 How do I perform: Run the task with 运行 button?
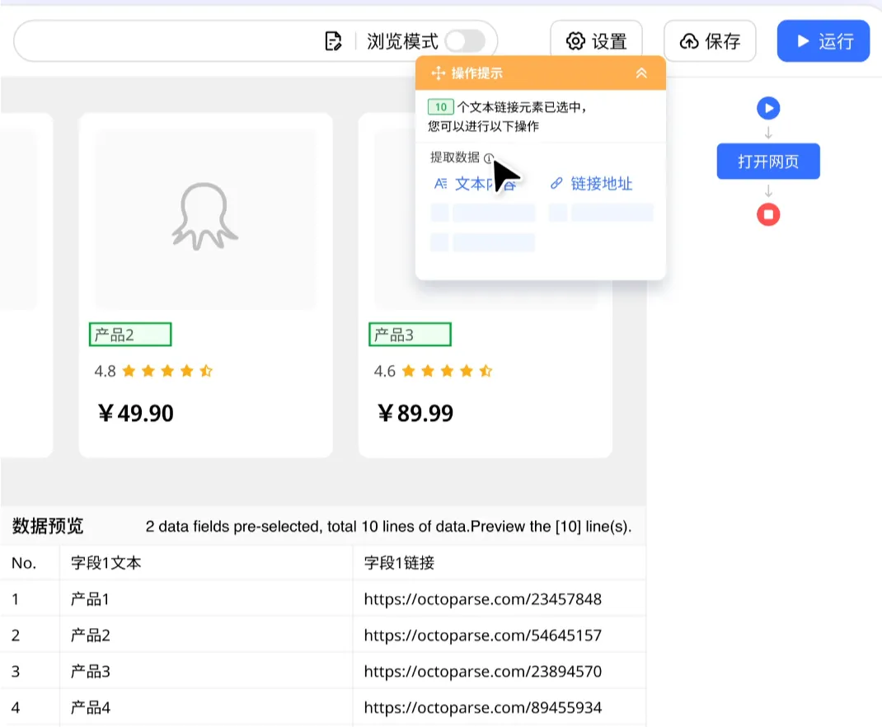[823, 41]
